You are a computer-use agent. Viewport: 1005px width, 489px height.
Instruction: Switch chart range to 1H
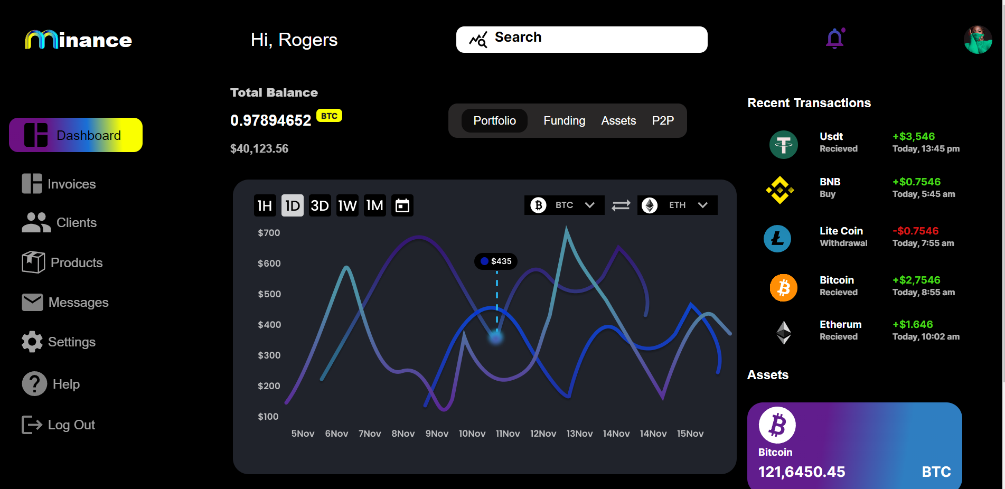pos(265,205)
